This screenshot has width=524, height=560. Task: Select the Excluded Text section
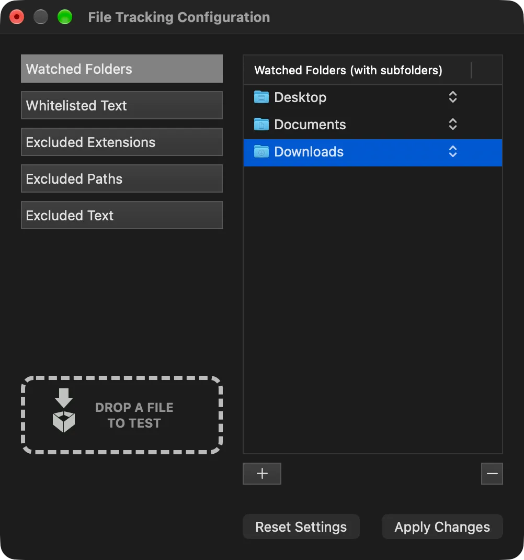[122, 215]
